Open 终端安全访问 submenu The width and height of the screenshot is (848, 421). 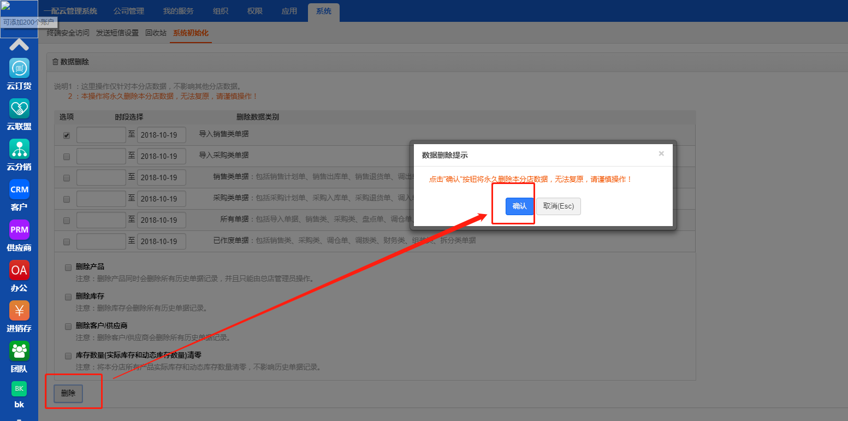(x=68, y=33)
